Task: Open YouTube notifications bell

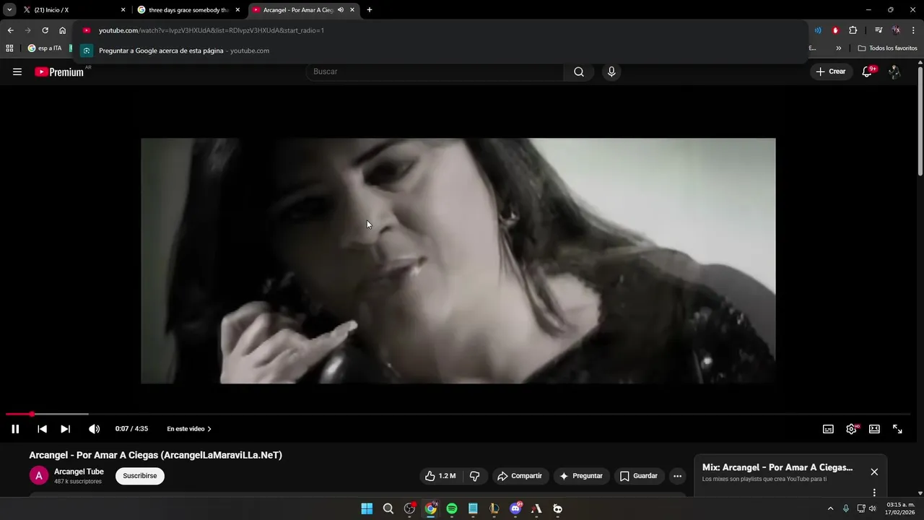Action: 868,71
